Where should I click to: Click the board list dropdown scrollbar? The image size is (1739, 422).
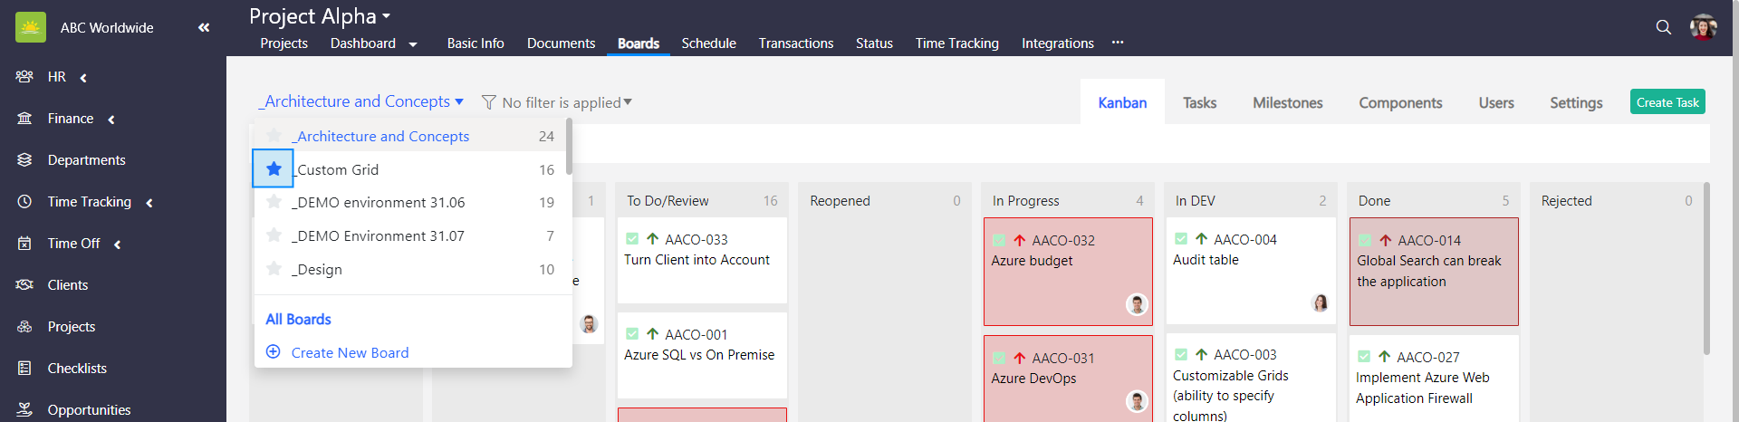tap(569, 147)
